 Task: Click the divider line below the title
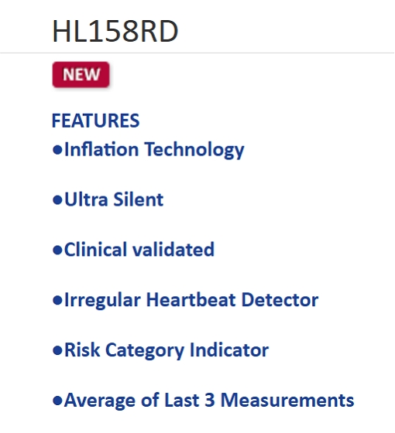197,53
